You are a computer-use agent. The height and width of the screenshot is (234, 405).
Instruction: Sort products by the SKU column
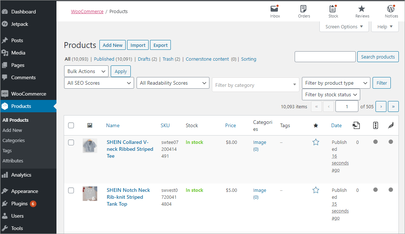point(165,125)
